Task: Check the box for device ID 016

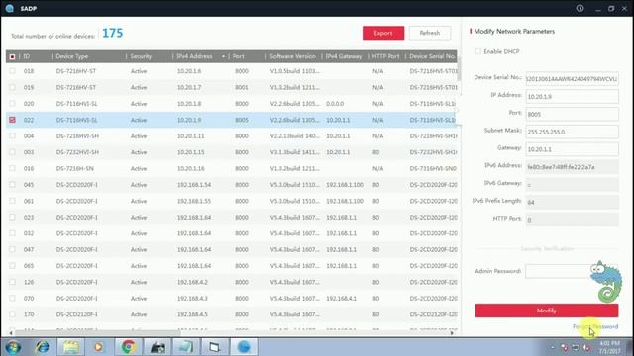Action: 12,168
